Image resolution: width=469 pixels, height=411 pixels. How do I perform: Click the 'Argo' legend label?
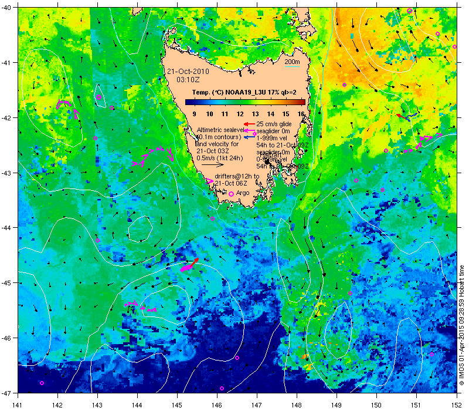[242, 193]
